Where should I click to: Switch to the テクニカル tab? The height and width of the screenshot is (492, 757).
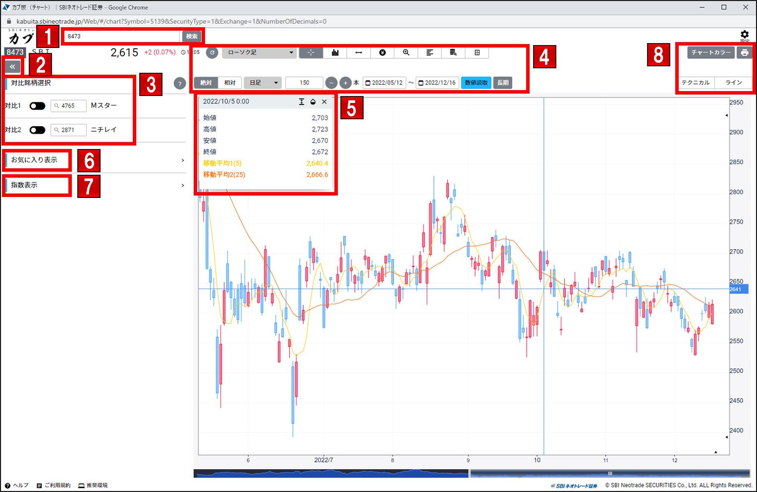tap(696, 83)
